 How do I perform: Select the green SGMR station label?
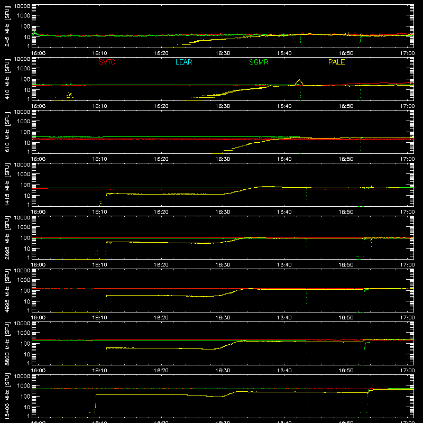[259, 62]
